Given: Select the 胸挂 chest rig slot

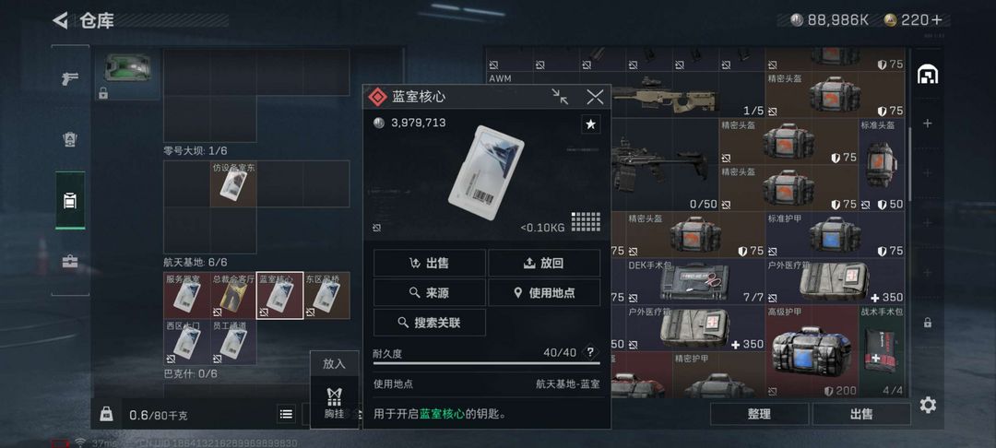Looking at the screenshot, I should click(x=334, y=402).
